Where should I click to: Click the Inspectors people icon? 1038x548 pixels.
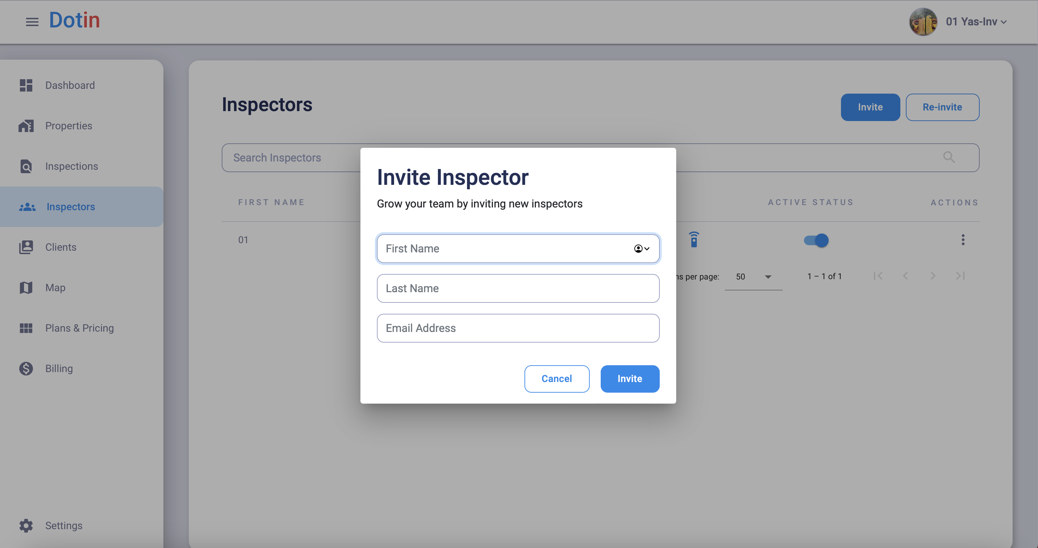point(27,207)
